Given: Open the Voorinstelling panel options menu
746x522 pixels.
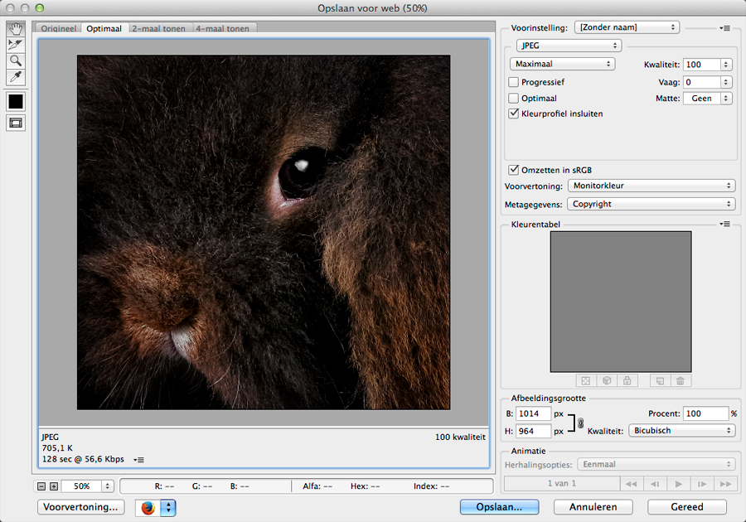Looking at the screenshot, I should (725, 28).
